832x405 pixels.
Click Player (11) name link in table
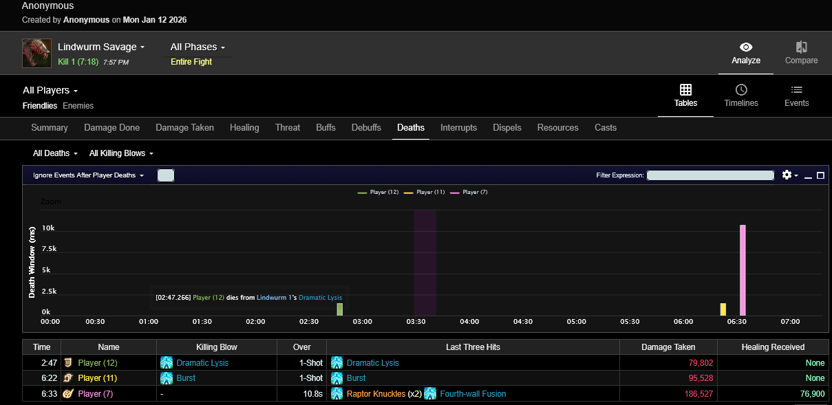click(x=98, y=378)
